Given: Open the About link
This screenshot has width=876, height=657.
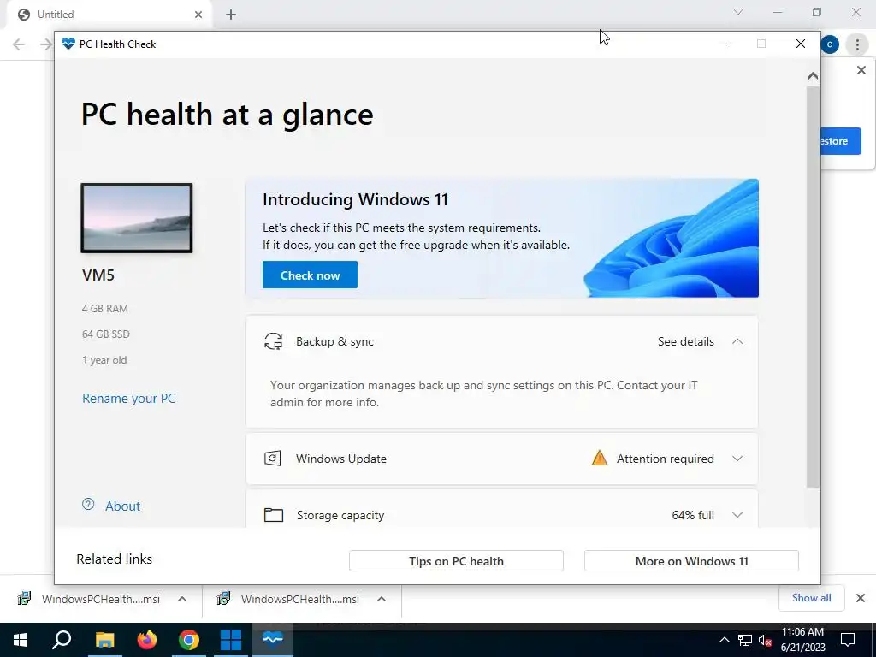Looking at the screenshot, I should (x=123, y=506).
